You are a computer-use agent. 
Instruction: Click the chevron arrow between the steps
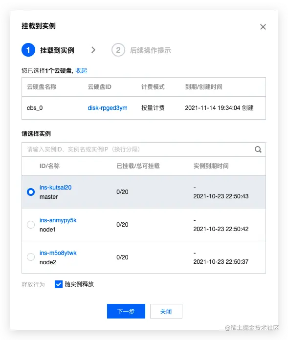pos(93,50)
